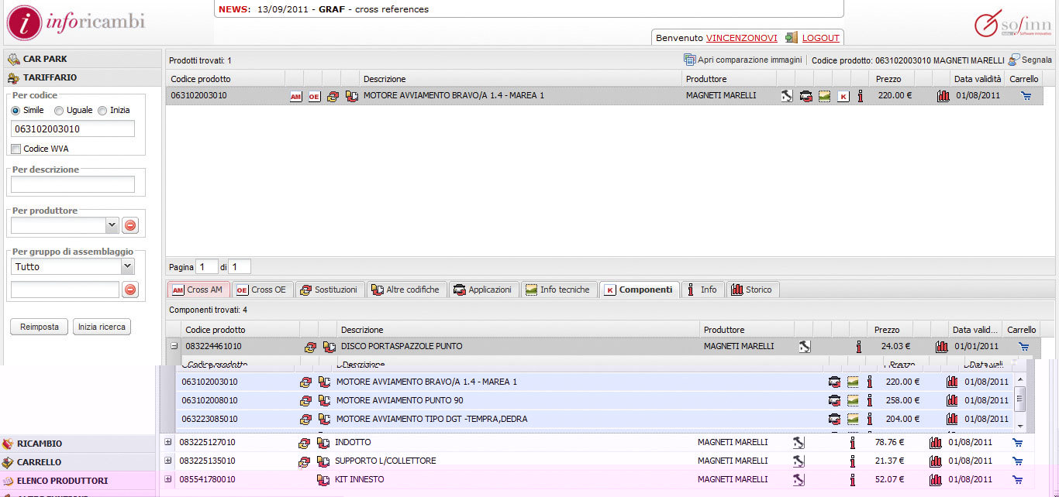The width and height of the screenshot is (1059, 497).
Task: Click the AM cross icon for product 063102003010
Action: pos(295,96)
